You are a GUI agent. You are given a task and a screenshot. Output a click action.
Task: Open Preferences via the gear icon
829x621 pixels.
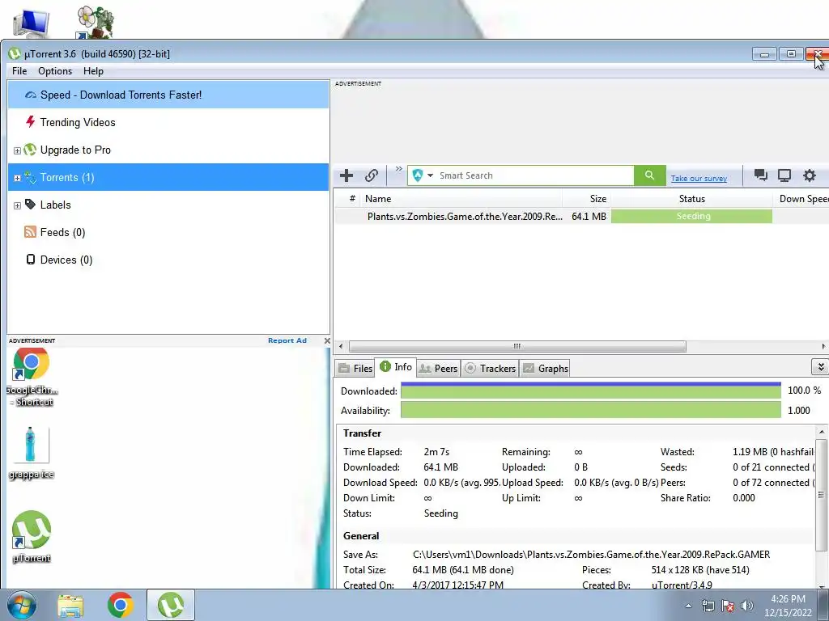click(x=810, y=175)
